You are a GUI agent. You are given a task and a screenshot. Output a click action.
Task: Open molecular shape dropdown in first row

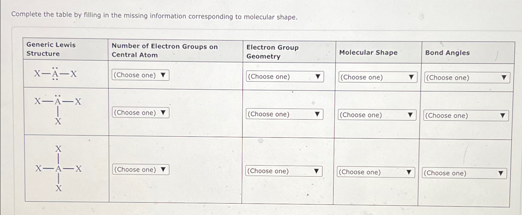(x=378, y=77)
